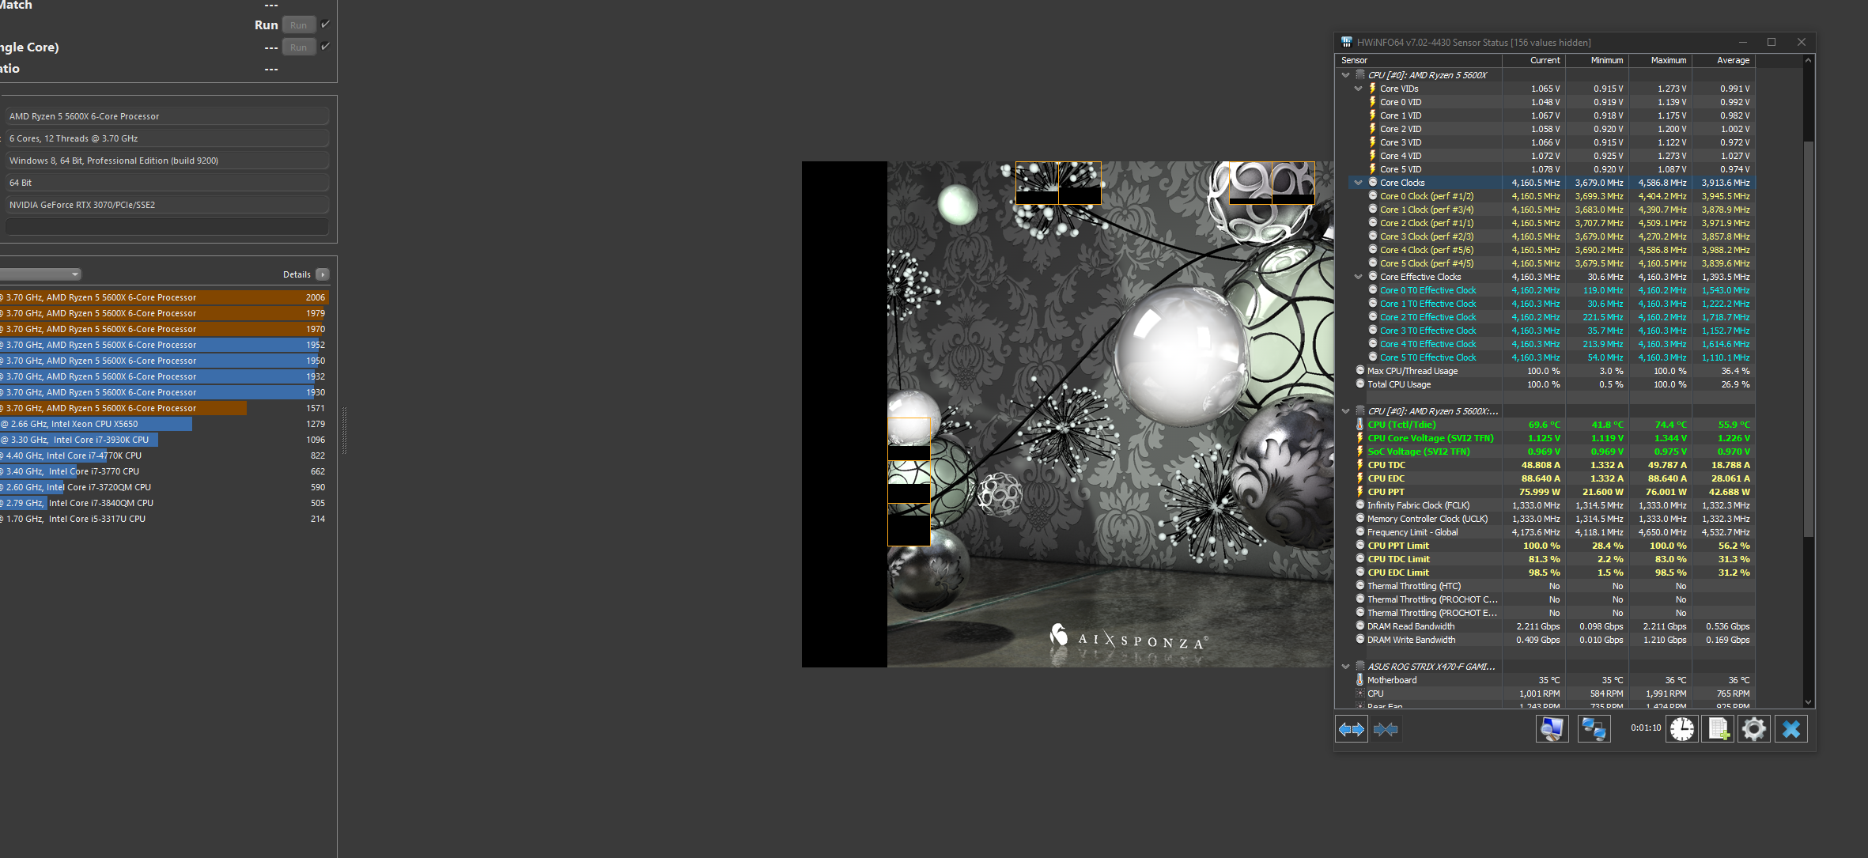Collapse the Core Effective Clocks group

point(1359,277)
